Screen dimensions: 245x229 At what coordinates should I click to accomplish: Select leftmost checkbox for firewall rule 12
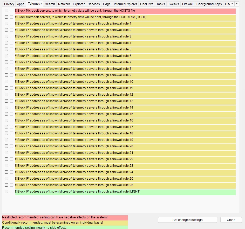click(6, 95)
